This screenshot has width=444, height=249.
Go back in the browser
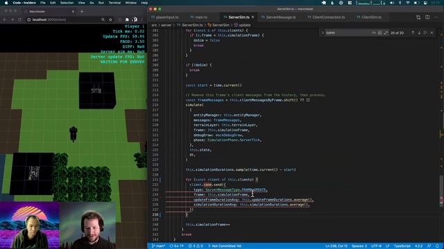pyautogui.click(x=5, y=19)
